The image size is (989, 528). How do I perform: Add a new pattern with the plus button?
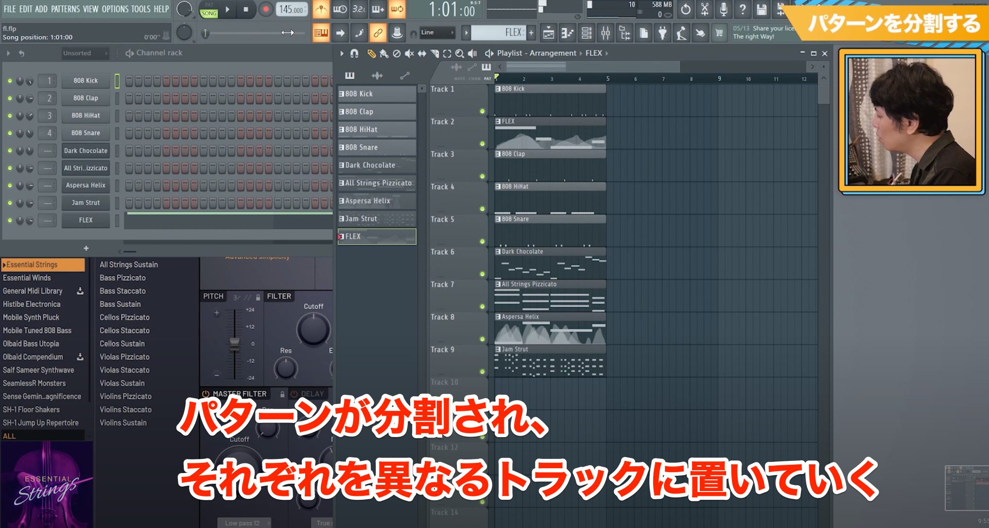531,33
